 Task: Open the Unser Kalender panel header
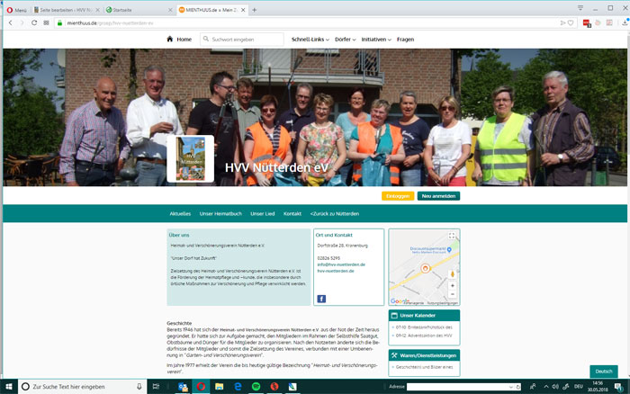click(424, 315)
